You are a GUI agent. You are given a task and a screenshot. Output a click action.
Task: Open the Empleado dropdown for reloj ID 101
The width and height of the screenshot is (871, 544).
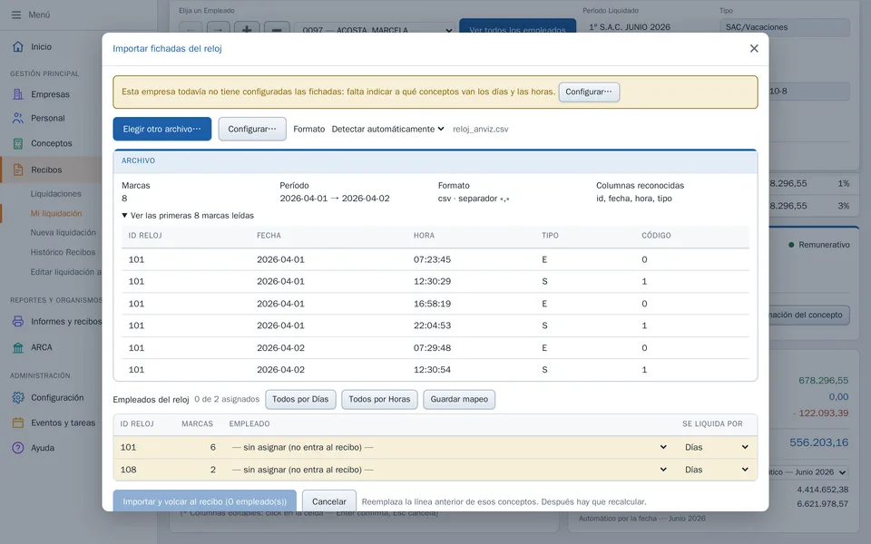point(449,447)
